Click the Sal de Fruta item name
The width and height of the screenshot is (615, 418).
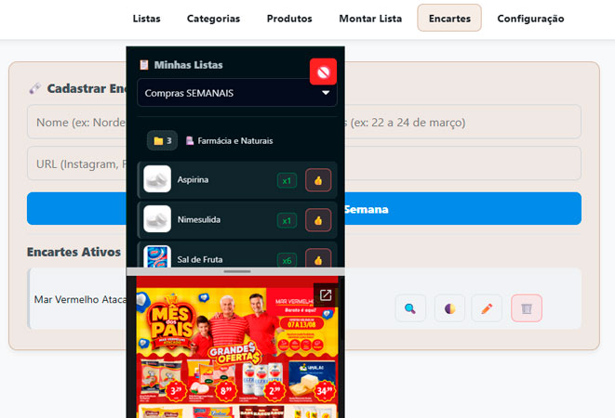click(200, 259)
